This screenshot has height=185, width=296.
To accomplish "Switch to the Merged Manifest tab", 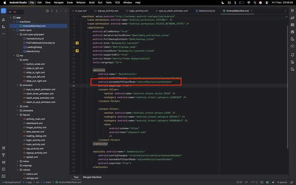I will [x=92, y=177].
